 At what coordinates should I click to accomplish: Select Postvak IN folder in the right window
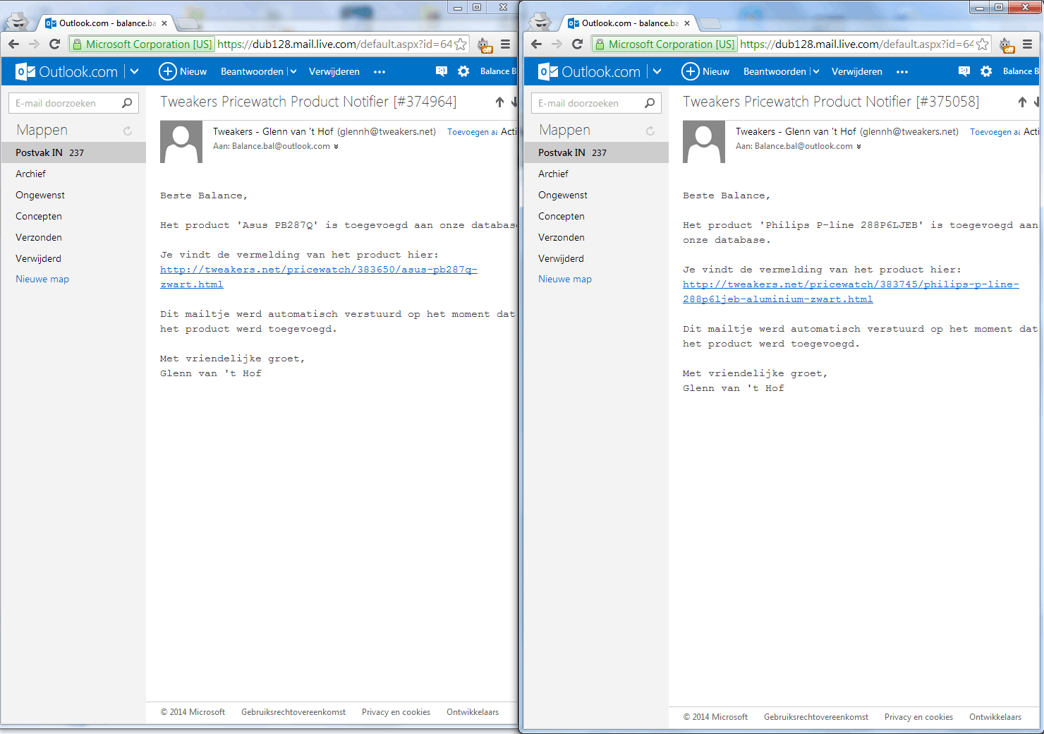coord(596,152)
